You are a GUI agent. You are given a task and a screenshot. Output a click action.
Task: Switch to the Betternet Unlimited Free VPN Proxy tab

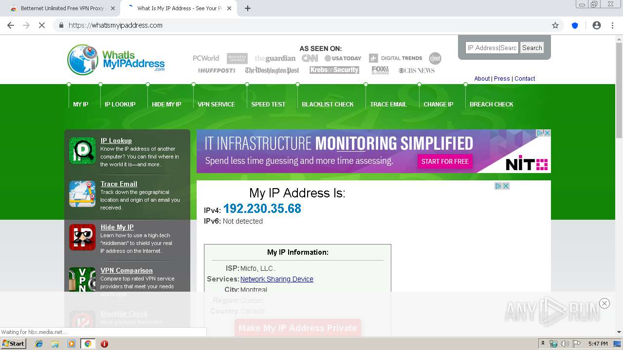coord(62,8)
